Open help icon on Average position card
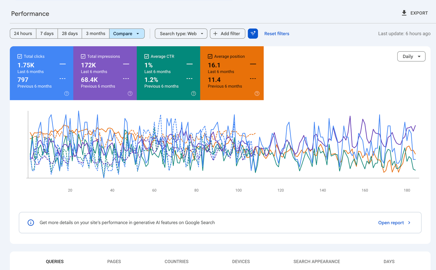 [x=257, y=93]
